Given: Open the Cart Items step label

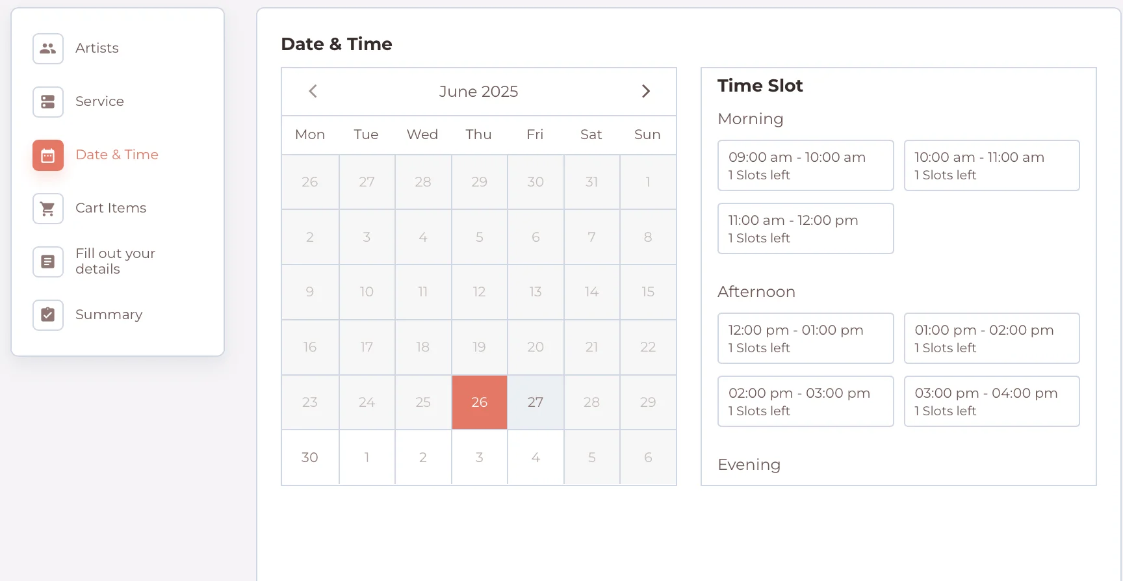Looking at the screenshot, I should tap(110, 208).
